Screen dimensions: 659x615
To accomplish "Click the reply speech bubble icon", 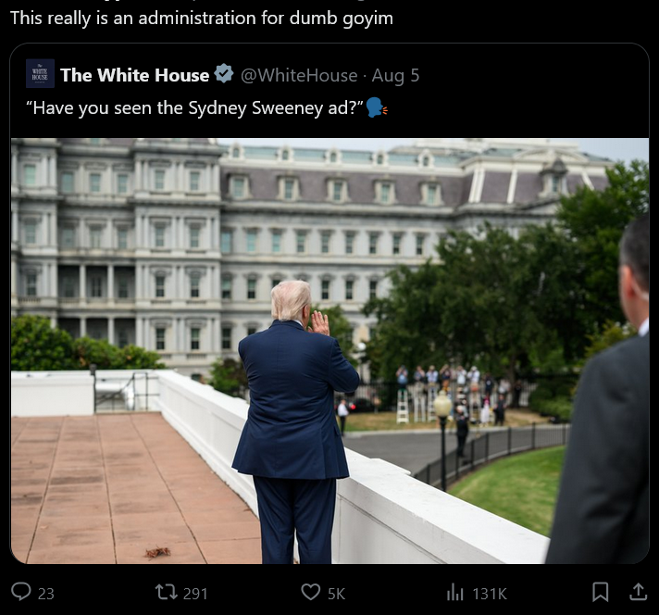I will 20,592.
